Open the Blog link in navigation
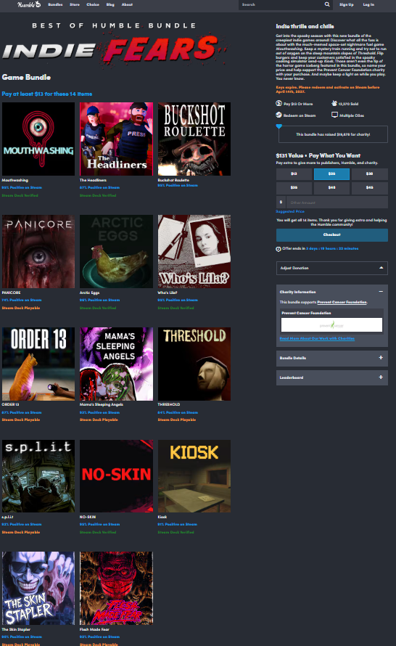This screenshot has height=646, width=396. [x=110, y=4]
